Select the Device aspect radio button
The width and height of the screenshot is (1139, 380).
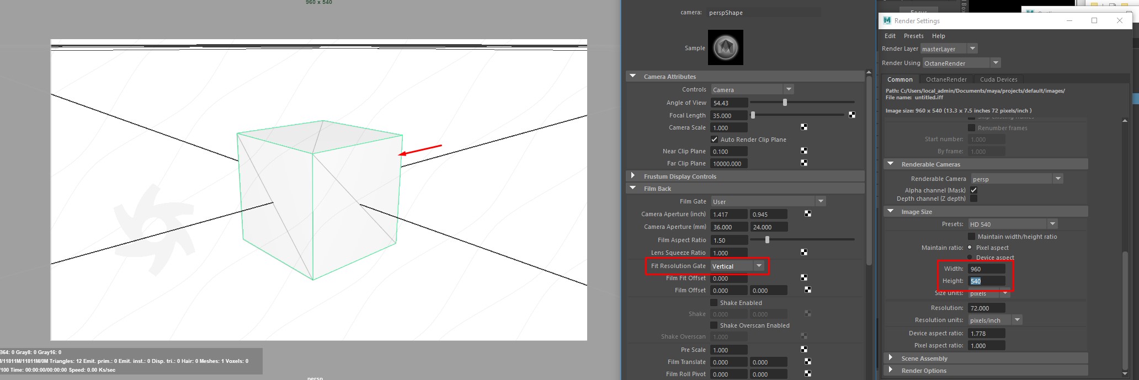pos(970,257)
